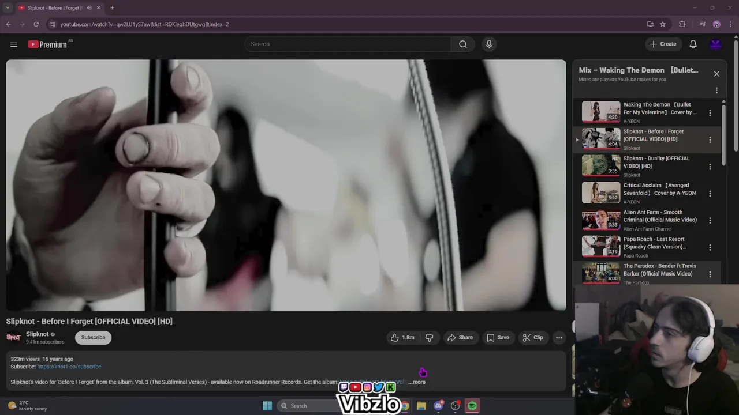
Task: Go back with browser back arrow
Action: point(9,24)
